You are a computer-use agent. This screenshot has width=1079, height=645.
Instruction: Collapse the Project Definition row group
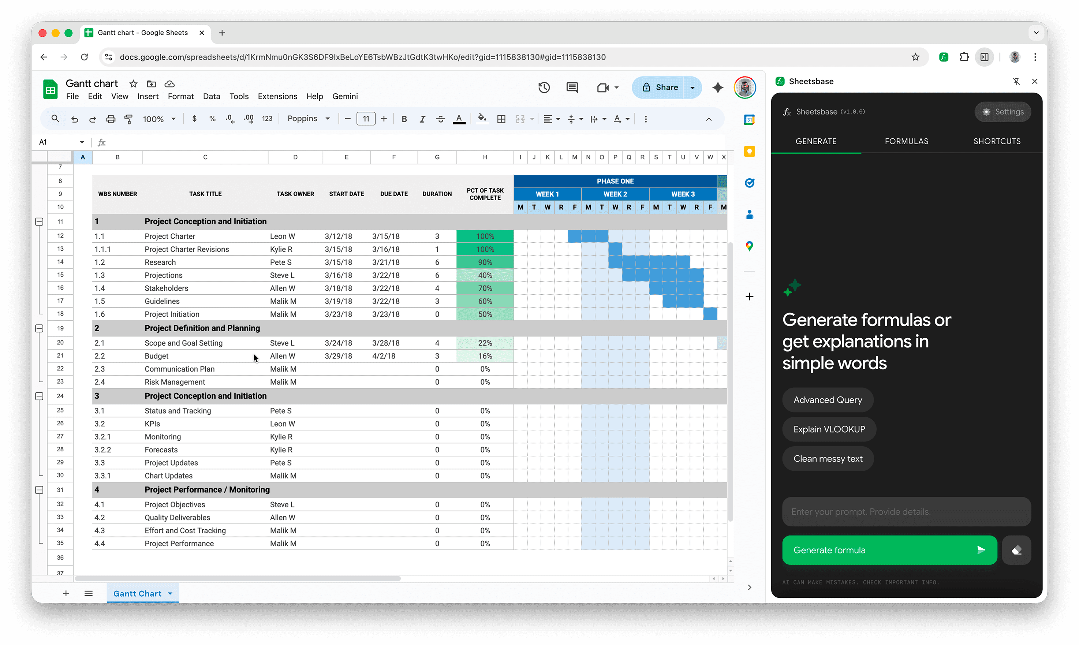point(39,328)
